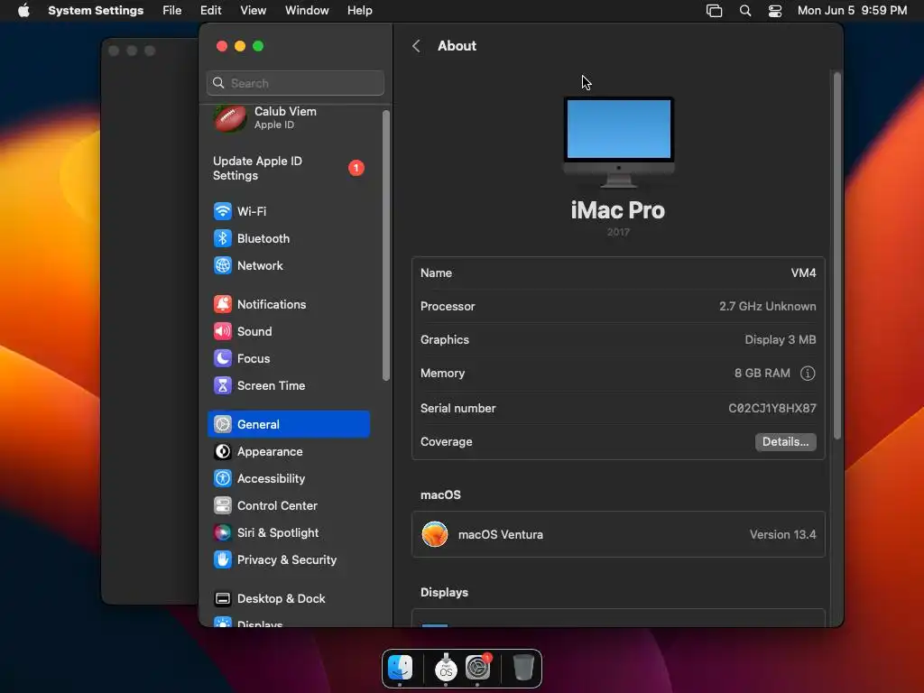Open the Window menu
The height and width of the screenshot is (693, 924).
[x=307, y=11]
